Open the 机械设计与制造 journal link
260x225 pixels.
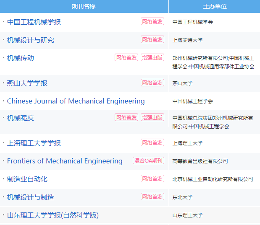pyautogui.click(x=31, y=197)
